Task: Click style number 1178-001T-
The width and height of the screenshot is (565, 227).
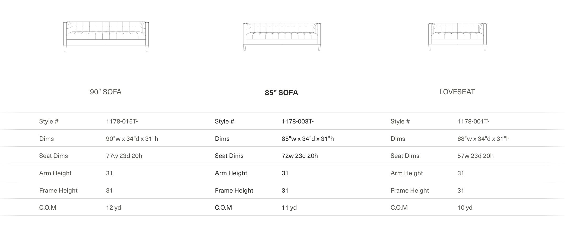Action: pyautogui.click(x=473, y=121)
